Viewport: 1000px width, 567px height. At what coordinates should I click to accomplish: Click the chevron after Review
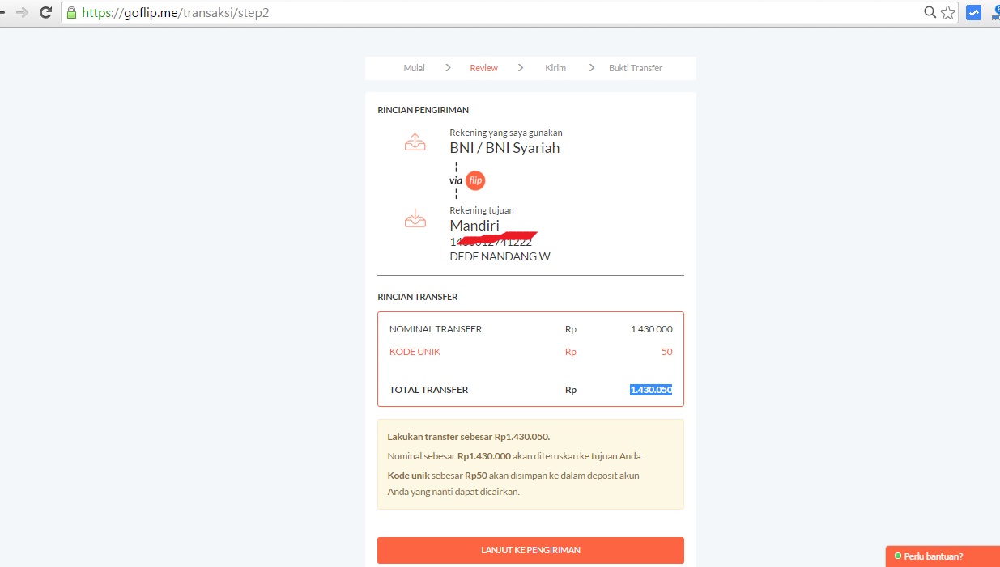(521, 68)
